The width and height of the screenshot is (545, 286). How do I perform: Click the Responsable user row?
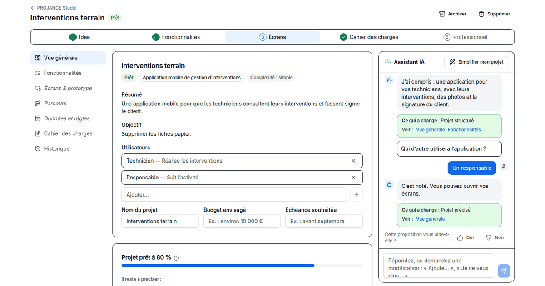coord(242,178)
